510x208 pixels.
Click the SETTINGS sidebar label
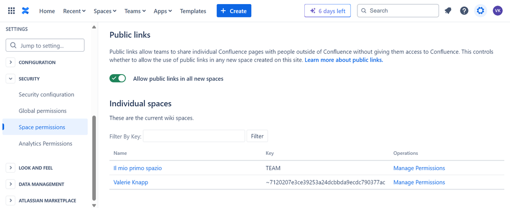click(x=16, y=29)
